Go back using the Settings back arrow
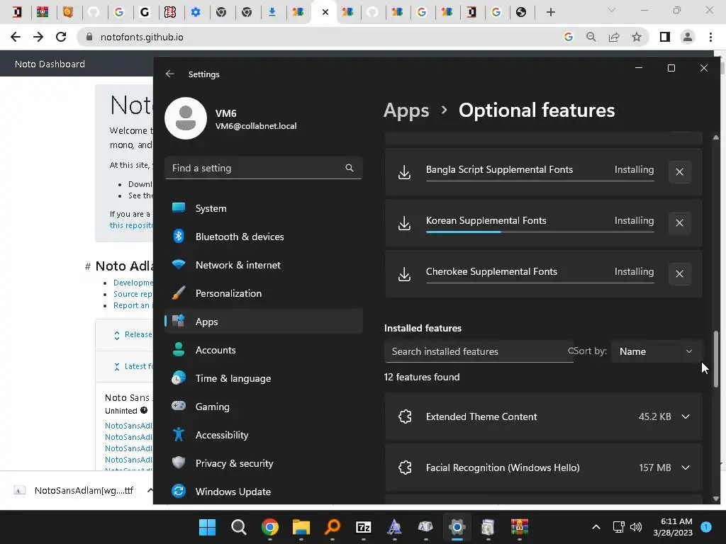Image resolution: width=726 pixels, height=544 pixels. [170, 74]
